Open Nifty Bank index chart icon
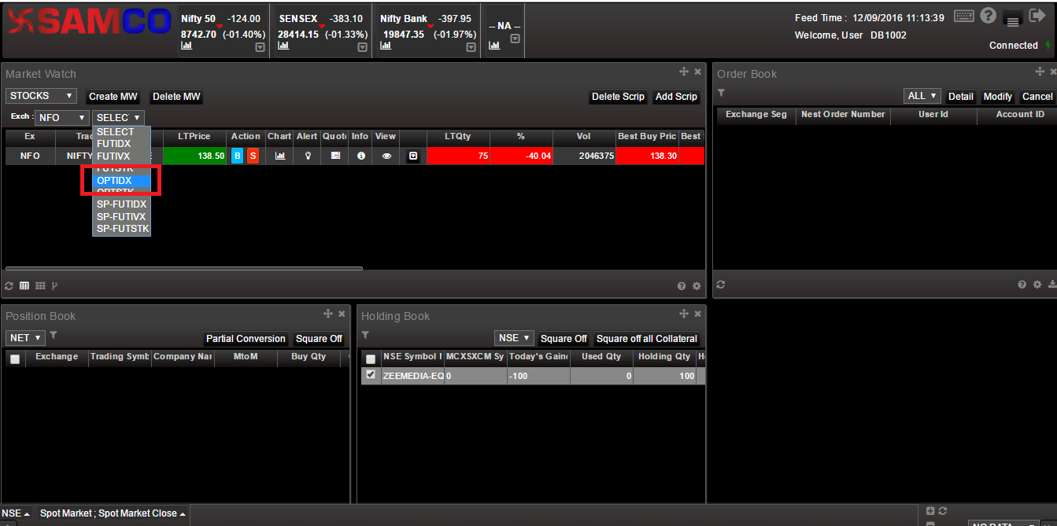 [386, 46]
